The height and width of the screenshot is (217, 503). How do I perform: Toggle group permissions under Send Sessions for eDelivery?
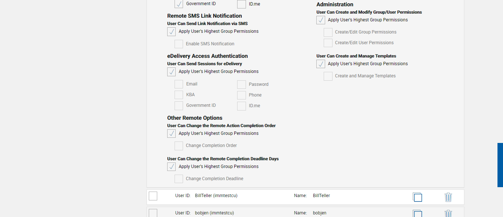pyautogui.click(x=171, y=72)
